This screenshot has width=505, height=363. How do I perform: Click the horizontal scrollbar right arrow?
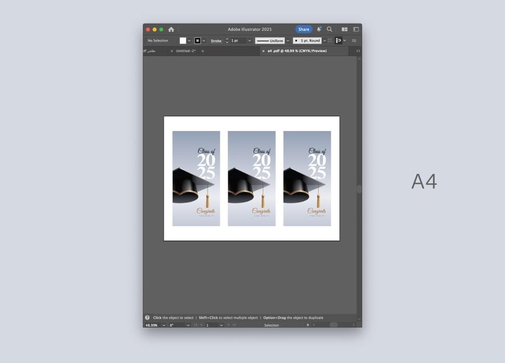click(353, 325)
